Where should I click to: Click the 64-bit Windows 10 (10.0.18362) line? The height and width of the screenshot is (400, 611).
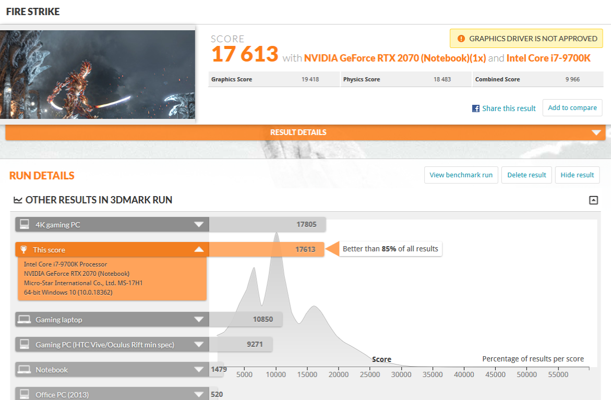pos(68,292)
